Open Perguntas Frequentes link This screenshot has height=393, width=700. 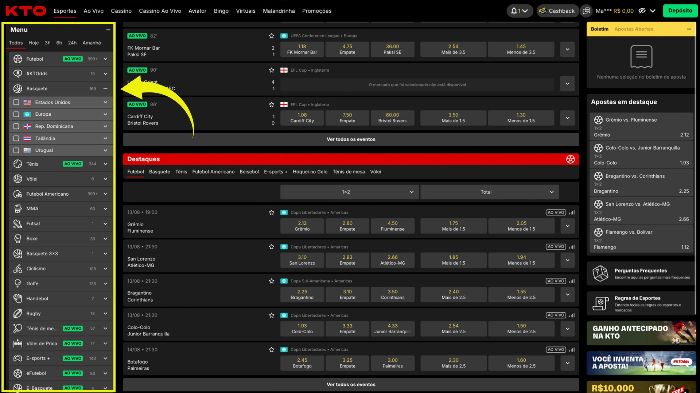tap(641, 274)
